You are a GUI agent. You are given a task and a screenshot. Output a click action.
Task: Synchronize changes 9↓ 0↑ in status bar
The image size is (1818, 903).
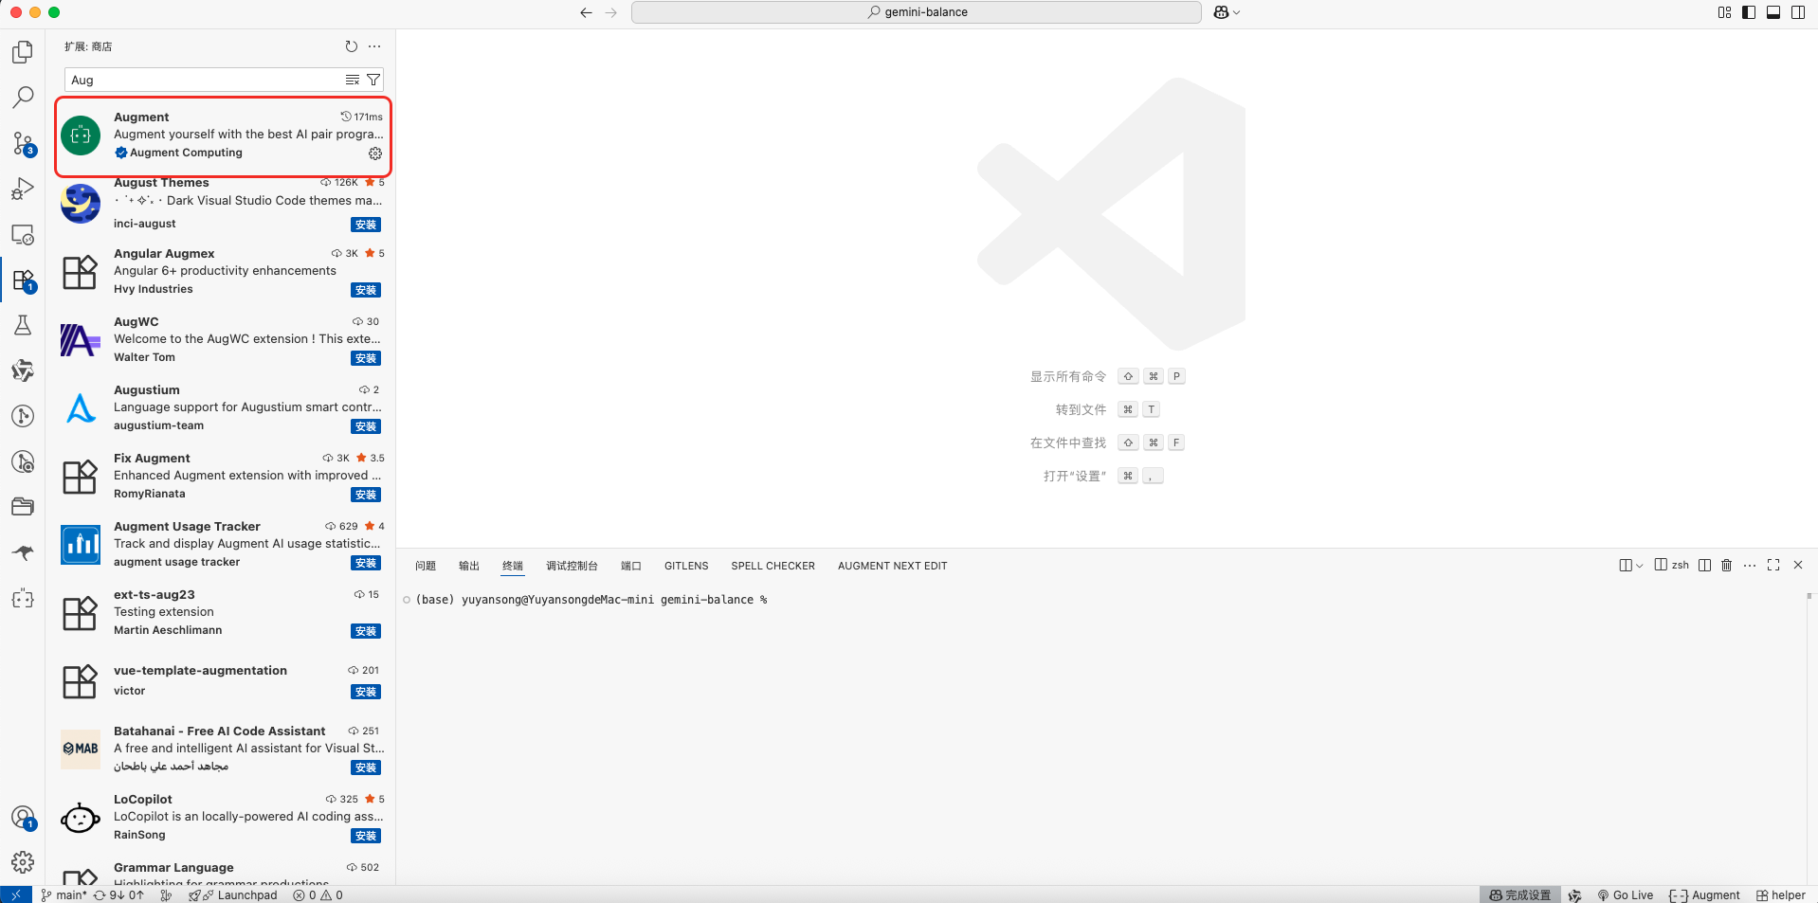pyautogui.click(x=118, y=894)
